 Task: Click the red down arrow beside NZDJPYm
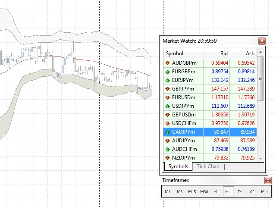point(167,158)
